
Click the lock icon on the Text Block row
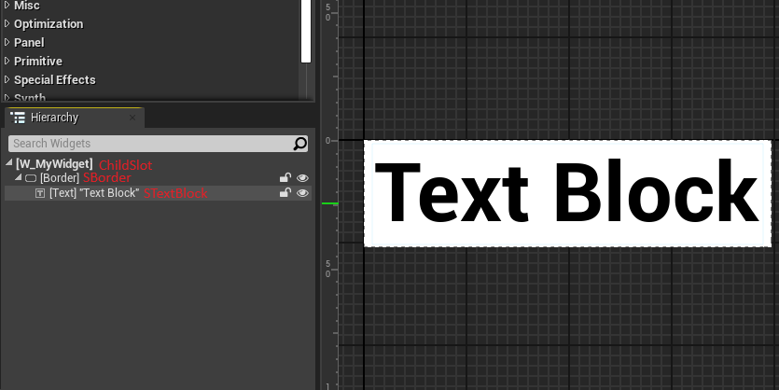tap(285, 193)
